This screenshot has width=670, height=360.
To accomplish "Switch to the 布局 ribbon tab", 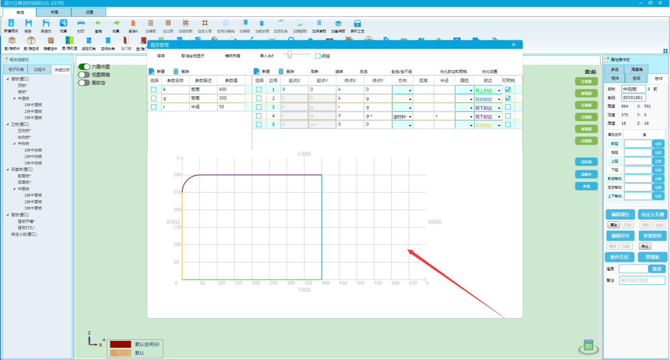I will click(x=54, y=12).
